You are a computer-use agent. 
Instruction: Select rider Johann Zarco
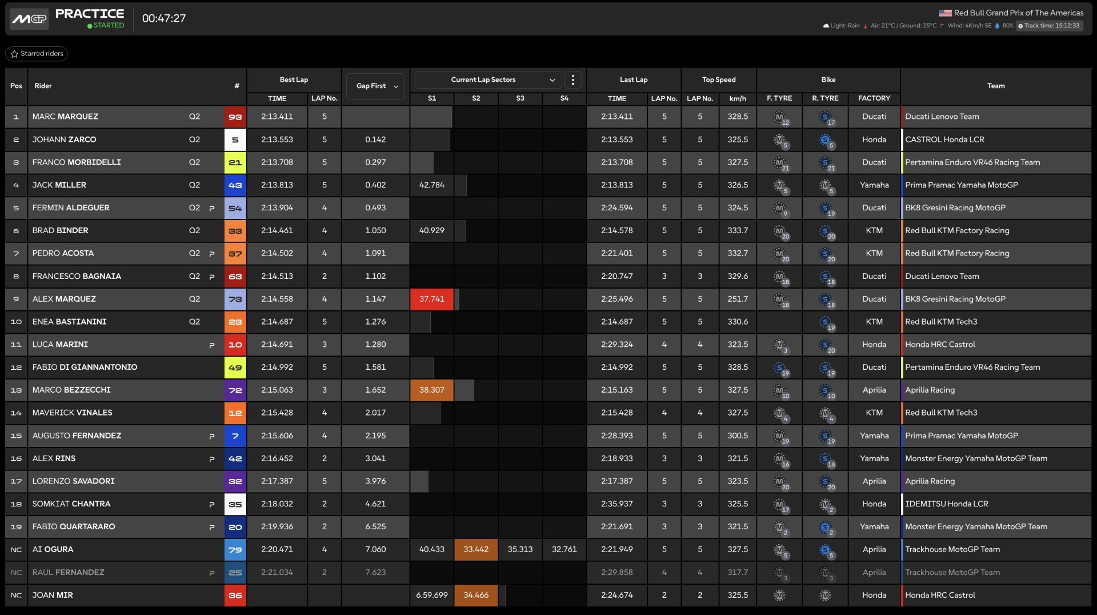click(x=64, y=139)
